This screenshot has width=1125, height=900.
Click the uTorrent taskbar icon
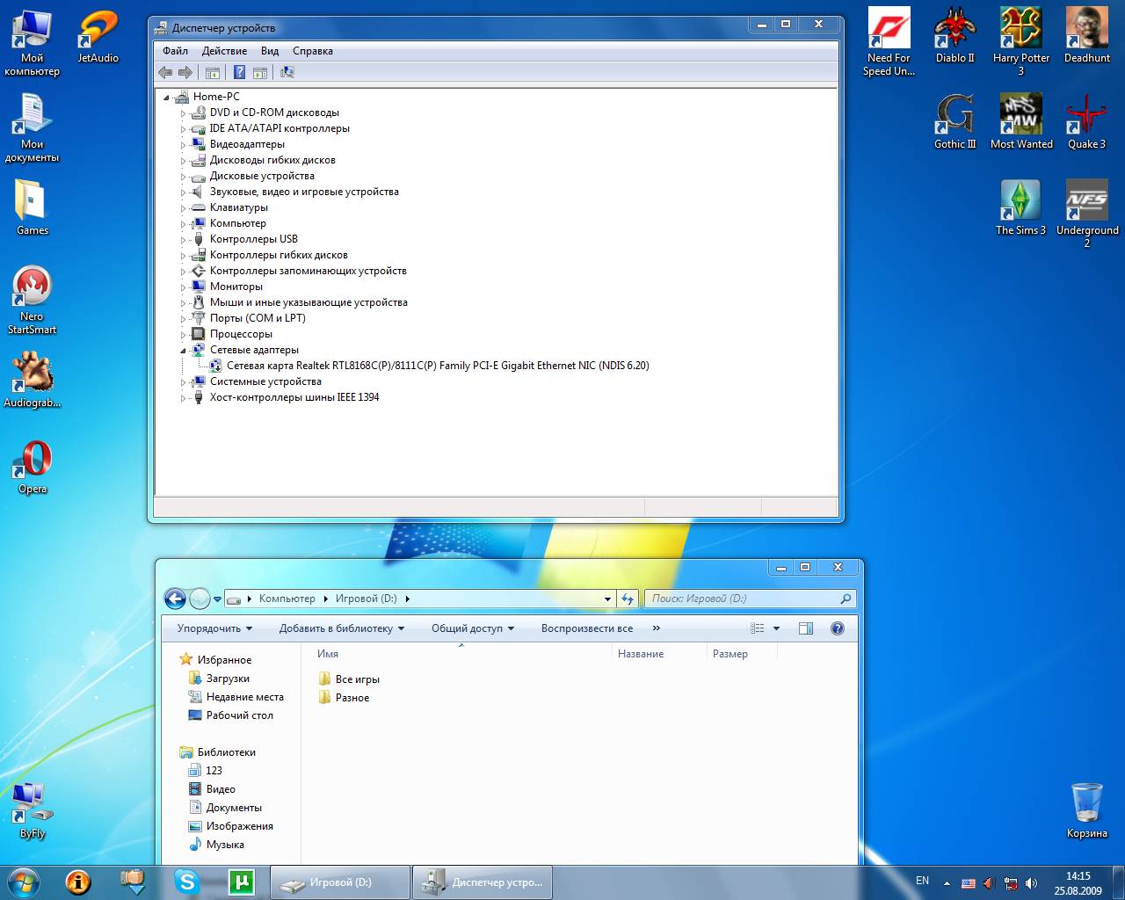pyautogui.click(x=241, y=882)
